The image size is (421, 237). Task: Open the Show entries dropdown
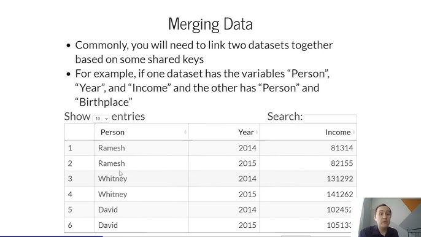tap(101, 118)
